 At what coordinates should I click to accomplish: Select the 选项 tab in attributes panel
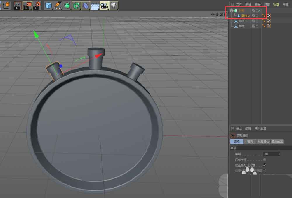click(237, 142)
